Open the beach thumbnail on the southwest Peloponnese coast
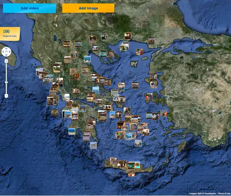This screenshot has height=196, width=231. pos(72,131)
